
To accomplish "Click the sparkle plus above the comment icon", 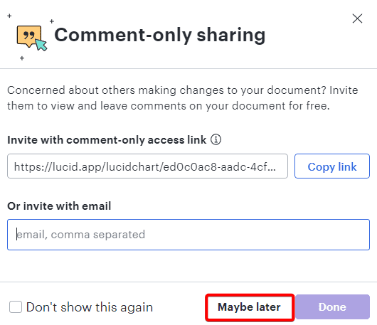I will click(x=9, y=16).
